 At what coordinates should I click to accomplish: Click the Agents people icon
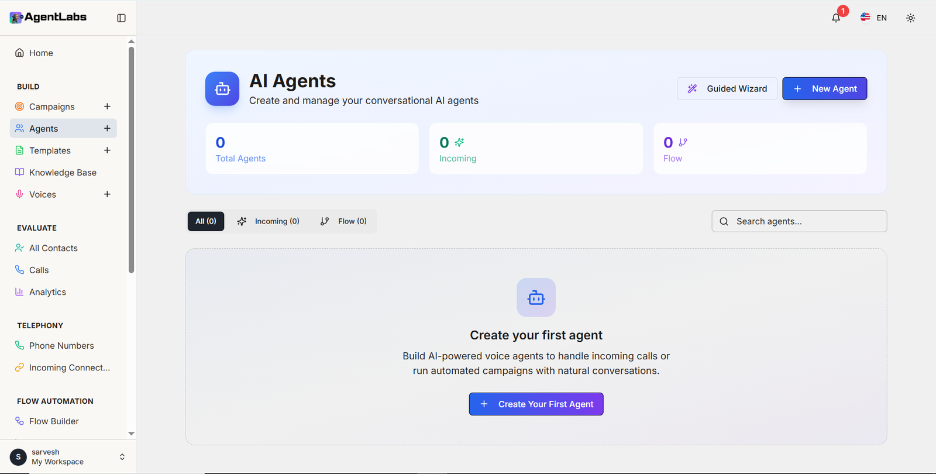[x=19, y=128]
